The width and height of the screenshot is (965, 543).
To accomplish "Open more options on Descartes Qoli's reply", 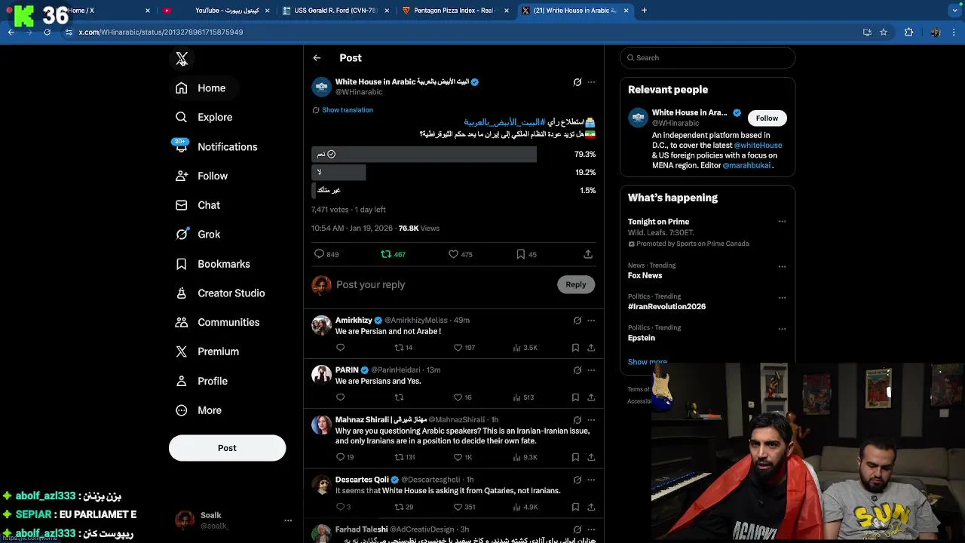I will [591, 480].
